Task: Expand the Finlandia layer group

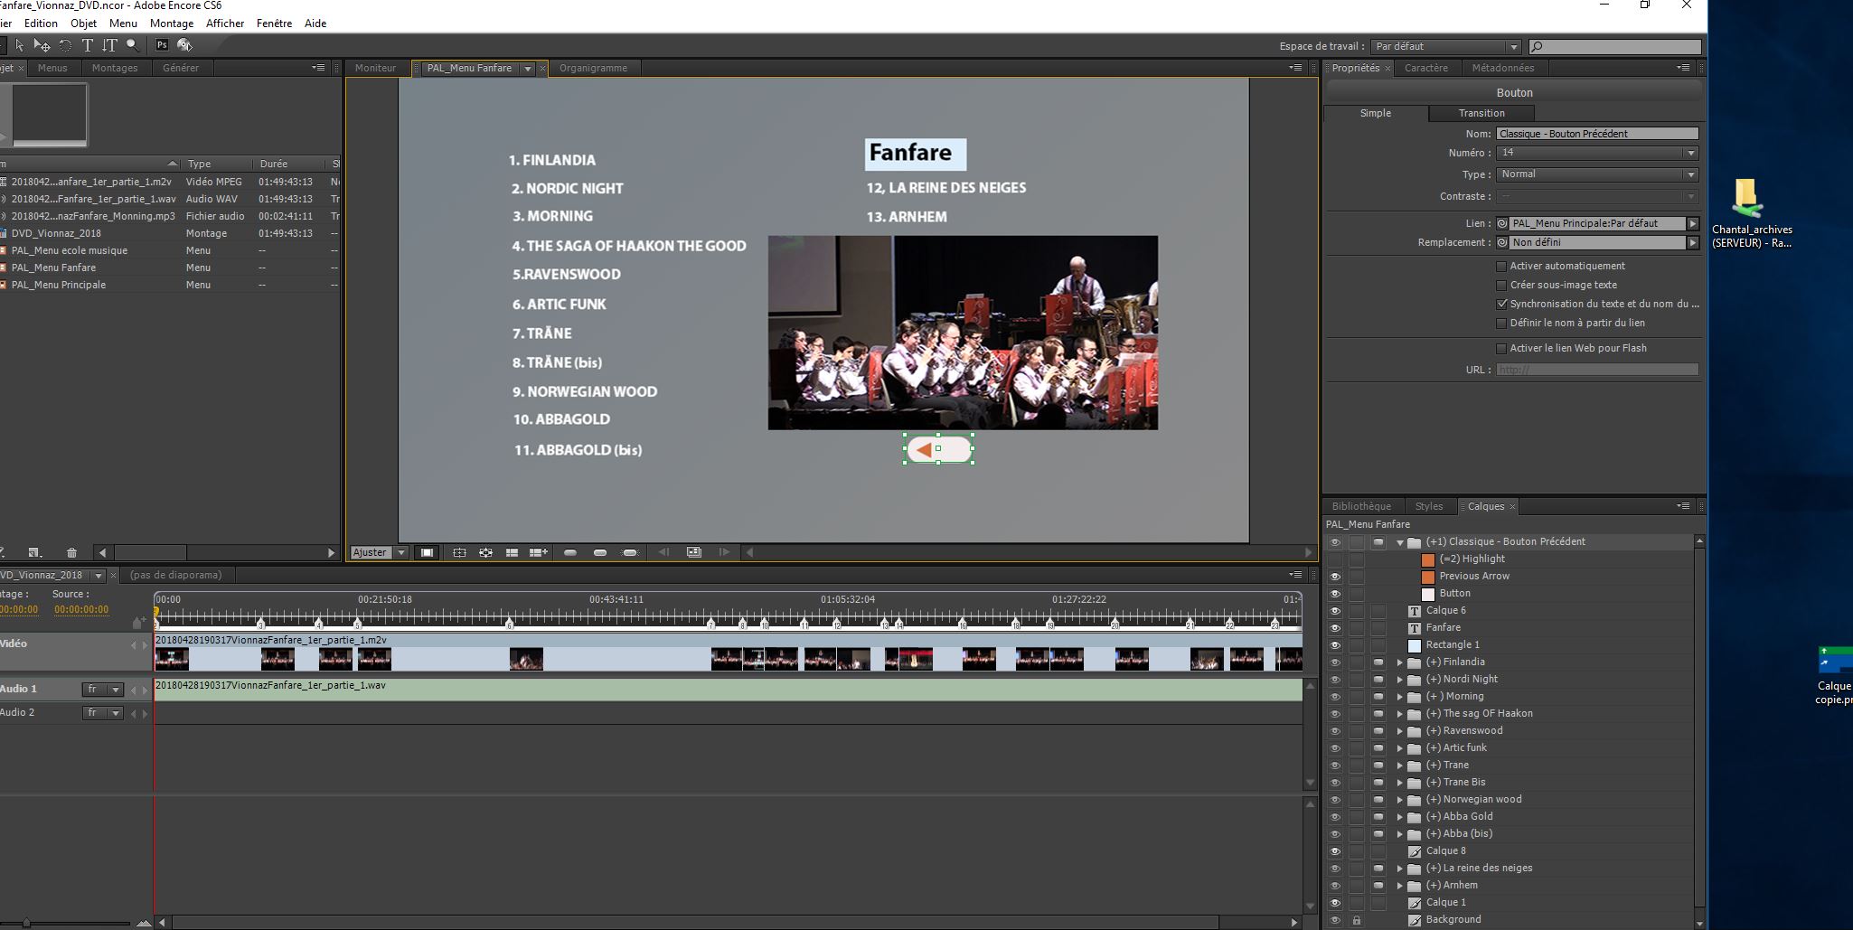Action: coord(1400,662)
